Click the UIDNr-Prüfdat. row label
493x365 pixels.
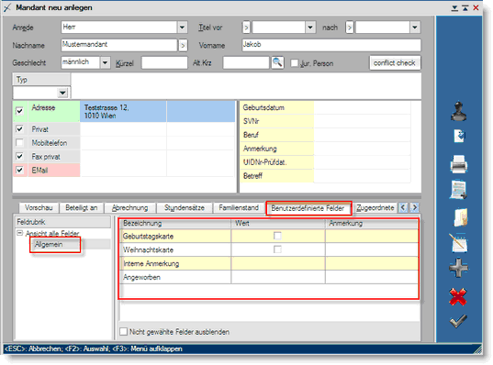277,162
